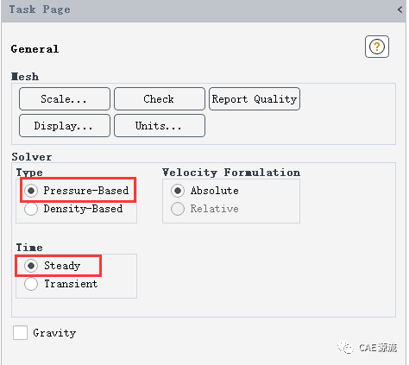Enable the Gravity checkbox
The width and height of the screenshot is (409, 365).
pyautogui.click(x=20, y=333)
